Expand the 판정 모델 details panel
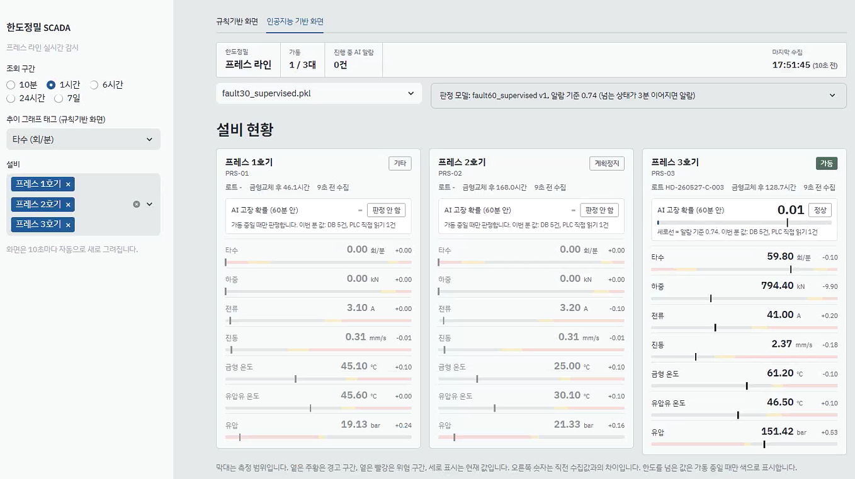The image size is (855, 479). [x=638, y=95]
